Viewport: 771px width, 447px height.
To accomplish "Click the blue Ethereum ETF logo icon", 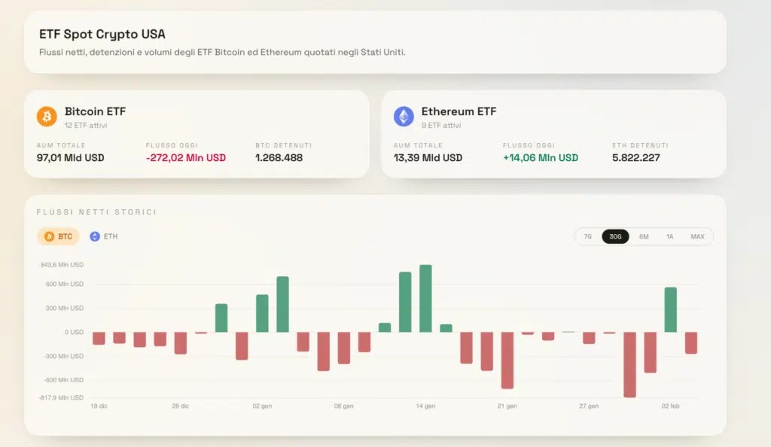I will point(404,117).
